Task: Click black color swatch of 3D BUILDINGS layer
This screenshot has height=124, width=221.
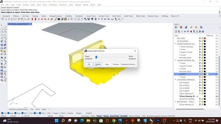Action: pos(205,41)
